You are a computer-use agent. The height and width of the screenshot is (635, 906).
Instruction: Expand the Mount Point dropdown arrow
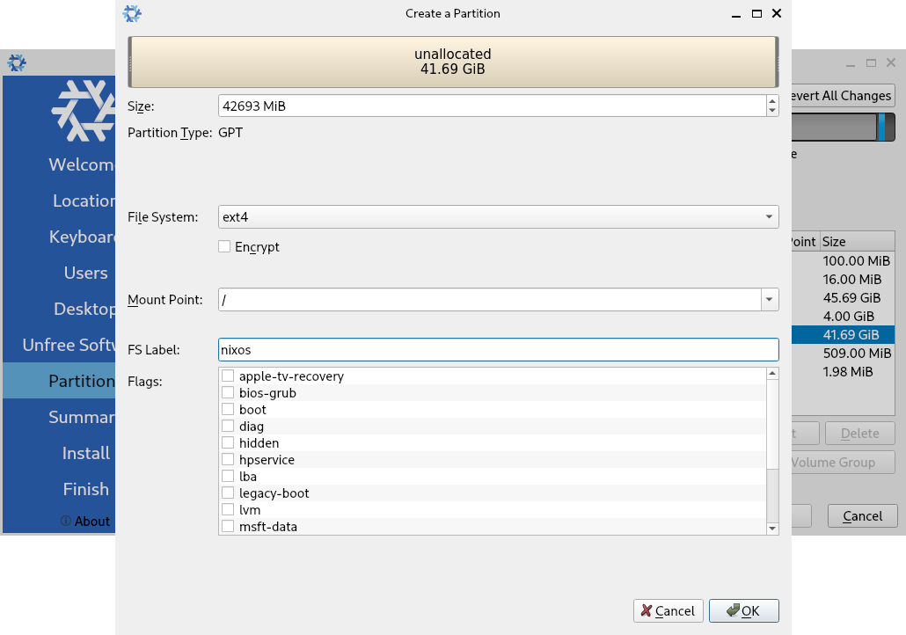point(770,300)
